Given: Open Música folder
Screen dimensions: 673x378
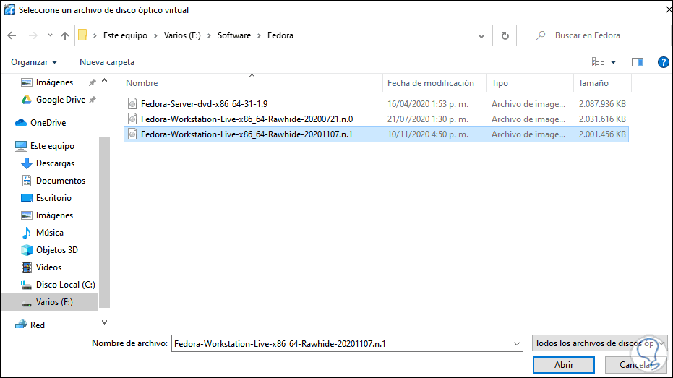Looking at the screenshot, I should point(49,233).
